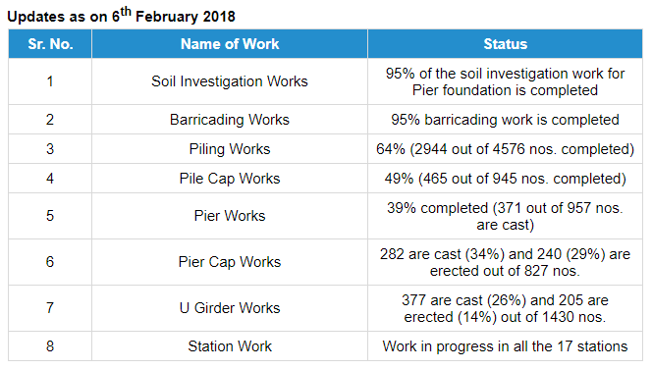652x370 pixels.
Task: Select the Pile Cap Works cell
Action: point(230,179)
